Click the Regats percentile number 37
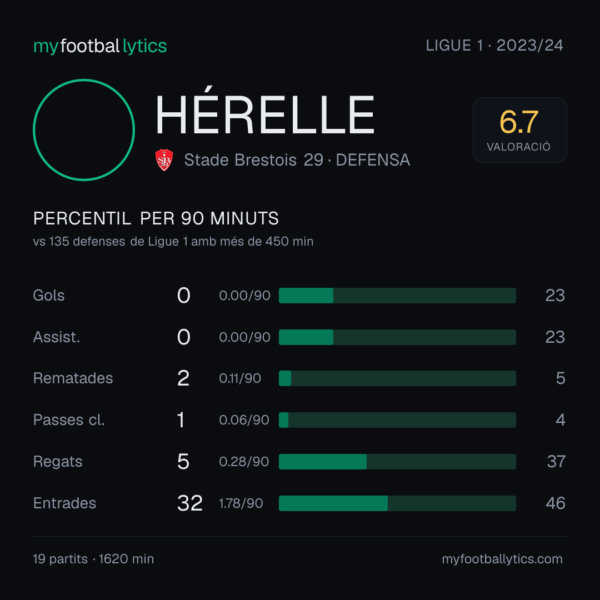 556,462
